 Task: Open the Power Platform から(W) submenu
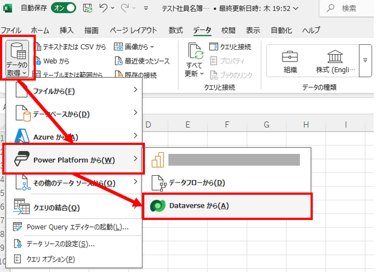point(74,160)
